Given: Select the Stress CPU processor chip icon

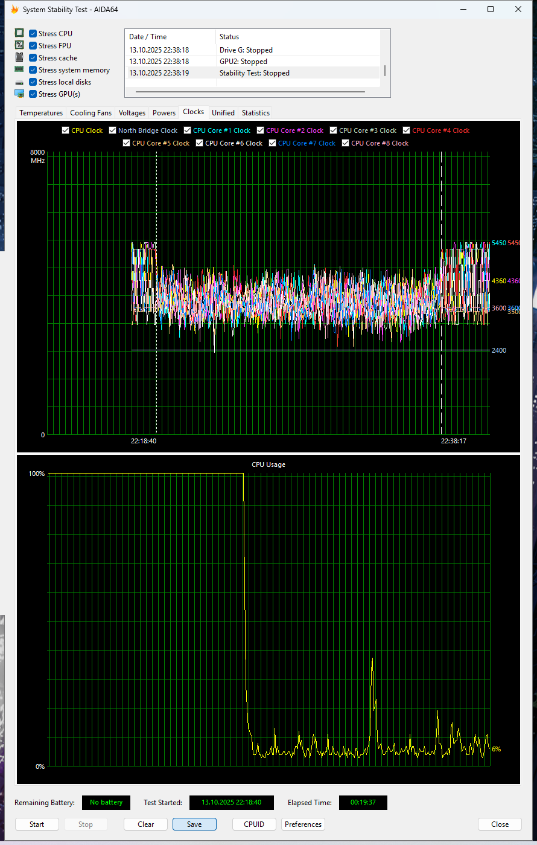Looking at the screenshot, I should click(x=19, y=32).
